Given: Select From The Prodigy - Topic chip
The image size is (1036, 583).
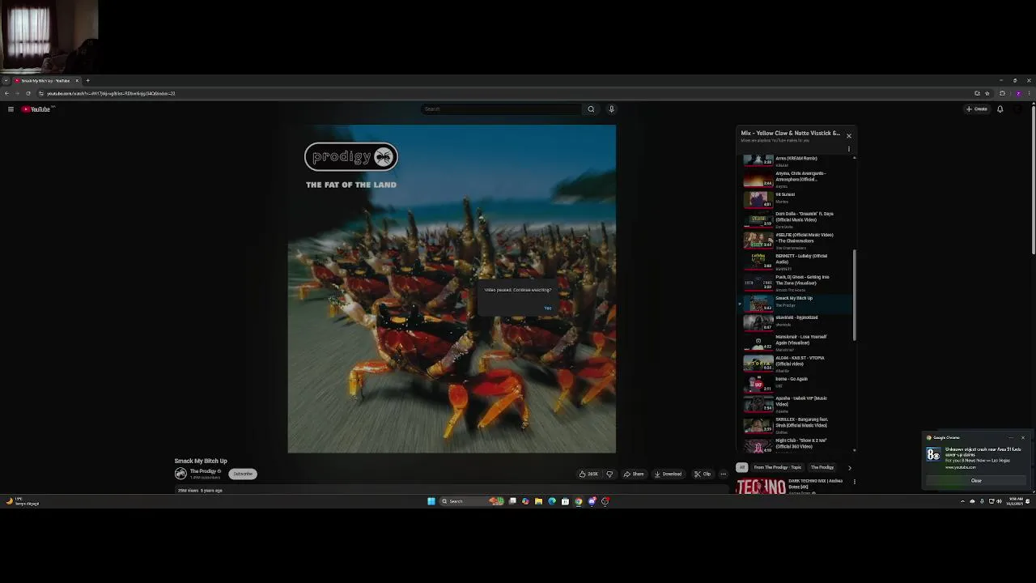Looking at the screenshot, I should point(777,467).
